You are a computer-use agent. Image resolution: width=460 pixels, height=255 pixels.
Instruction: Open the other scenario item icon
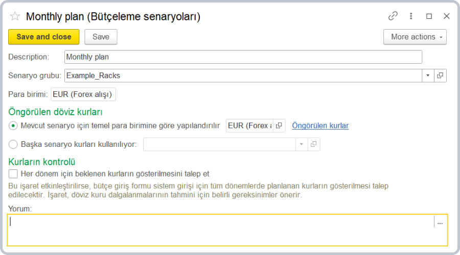tap(314, 144)
